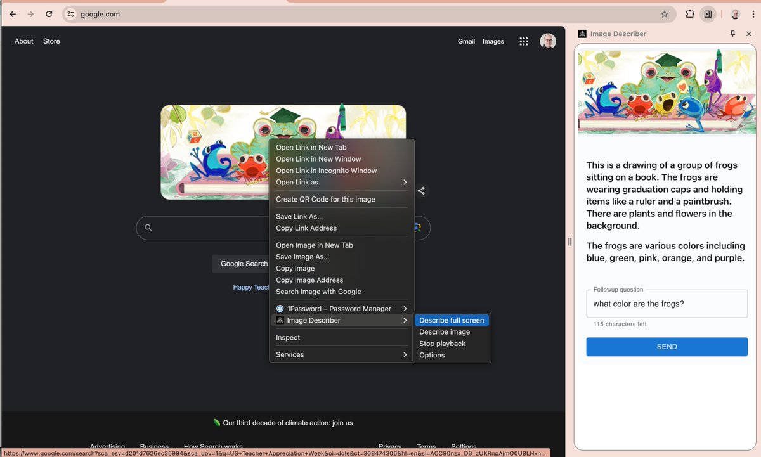Click the Followup question input field
The height and width of the screenshot is (457, 761).
667,304
